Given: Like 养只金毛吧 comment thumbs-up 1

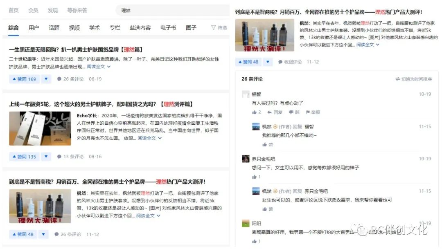Looking at the screenshot, I should 256,177.
